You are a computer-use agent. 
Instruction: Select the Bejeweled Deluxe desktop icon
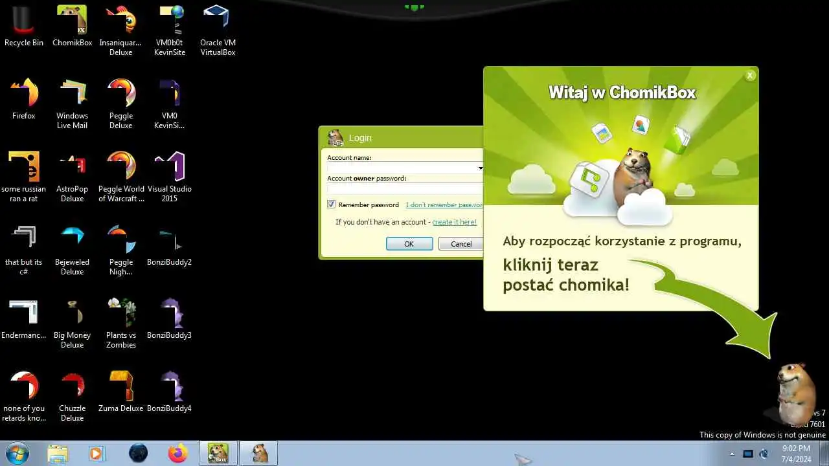(72, 250)
